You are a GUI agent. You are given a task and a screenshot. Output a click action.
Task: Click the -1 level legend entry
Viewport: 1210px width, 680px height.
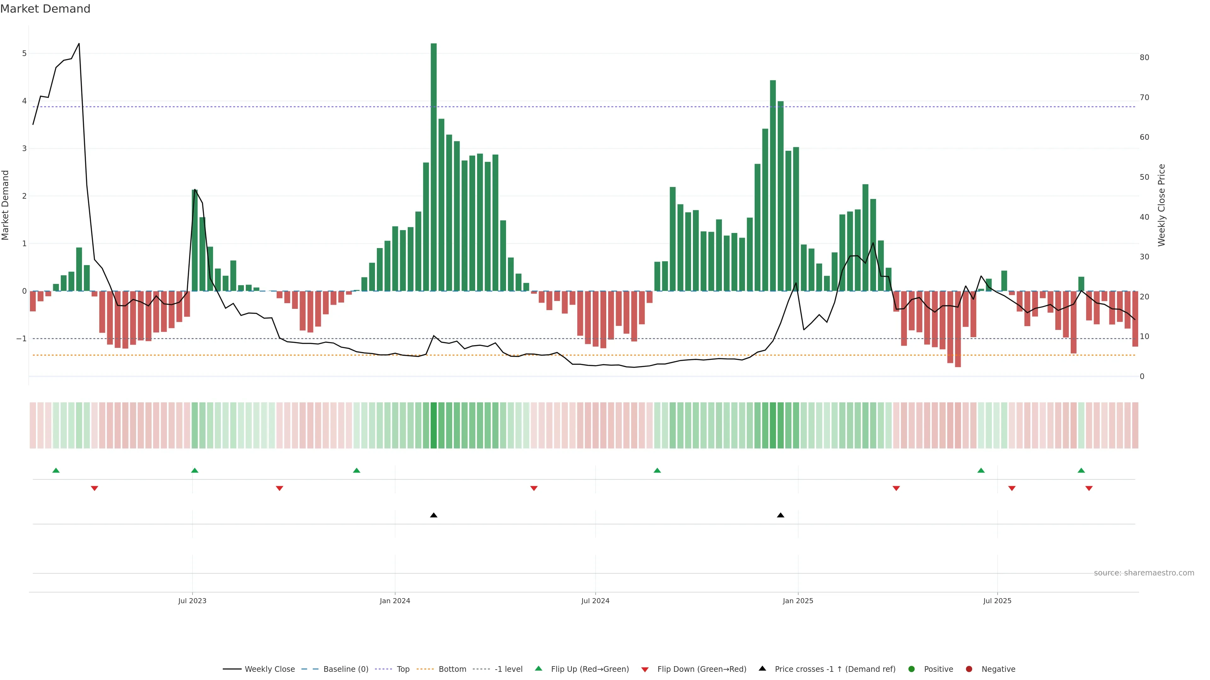pyautogui.click(x=508, y=669)
